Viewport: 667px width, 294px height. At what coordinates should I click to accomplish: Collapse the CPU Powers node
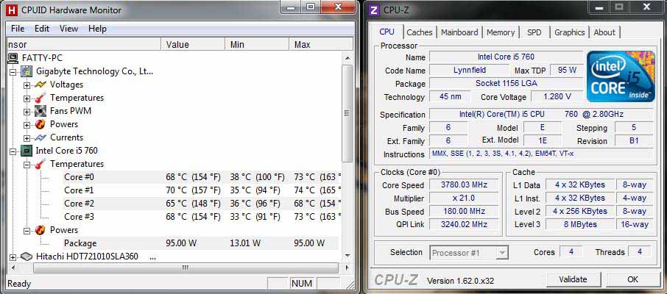coord(27,231)
